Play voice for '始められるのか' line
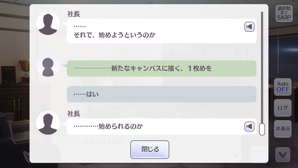This screenshot has width=298, height=168. (x=249, y=127)
